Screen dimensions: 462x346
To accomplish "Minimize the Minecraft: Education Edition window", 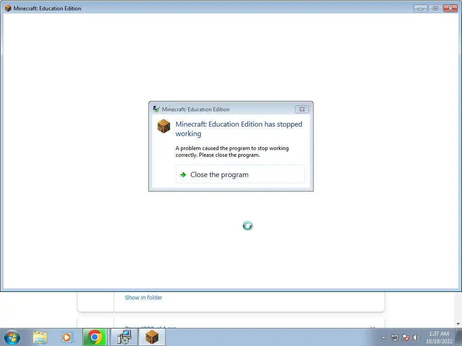I will pyautogui.click(x=420, y=9).
